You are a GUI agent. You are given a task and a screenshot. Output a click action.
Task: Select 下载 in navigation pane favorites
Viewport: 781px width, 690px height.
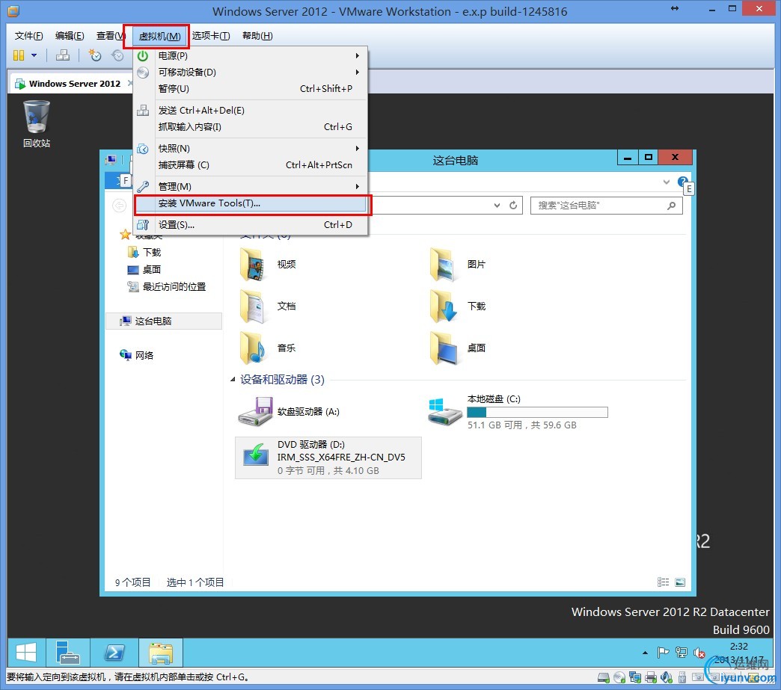click(x=145, y=253)
